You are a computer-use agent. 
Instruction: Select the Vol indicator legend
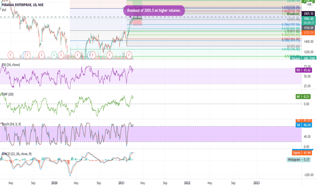click(x=4, y=10)
